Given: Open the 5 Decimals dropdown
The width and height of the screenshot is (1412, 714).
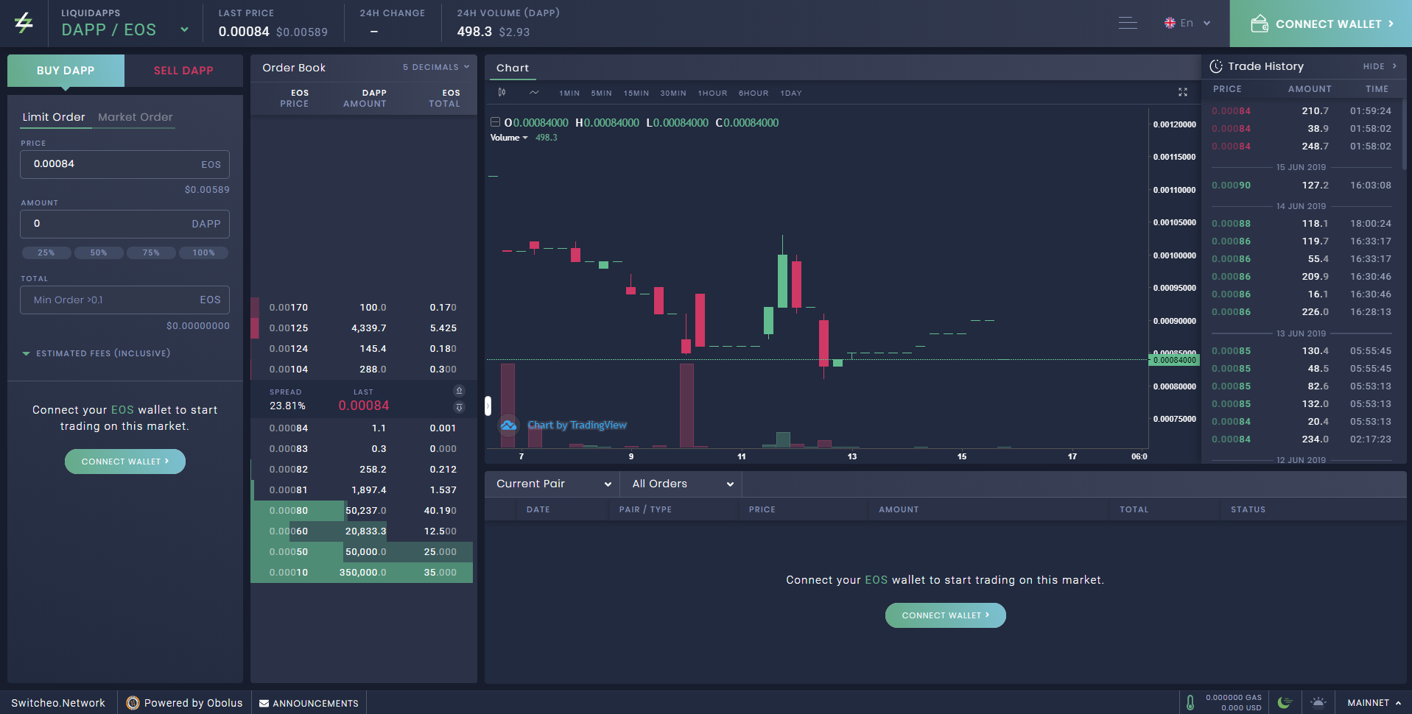Looking at the screenshot, I should coord(436,67).
